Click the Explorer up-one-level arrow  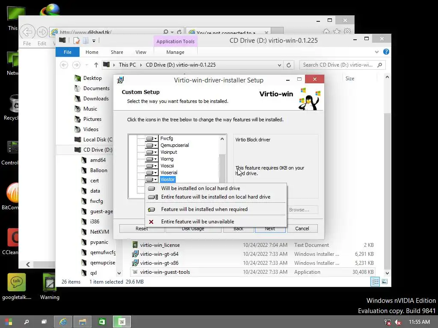tap(96, 65)
